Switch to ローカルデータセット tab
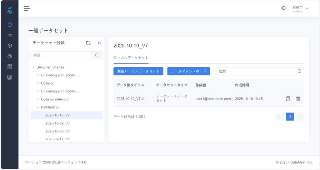 coord(131,58)
